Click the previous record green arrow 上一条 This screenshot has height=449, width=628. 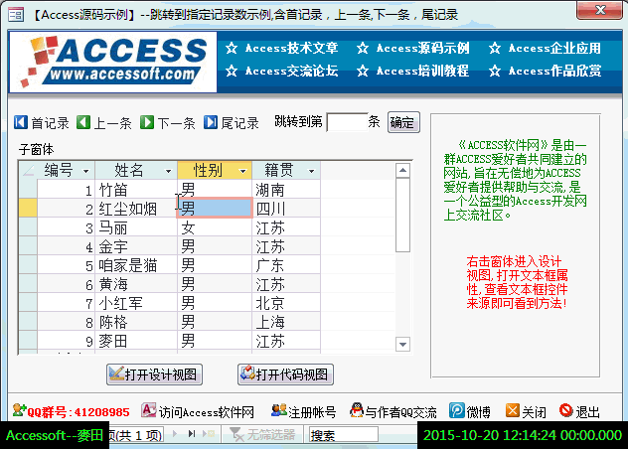(x=83, y=122)
